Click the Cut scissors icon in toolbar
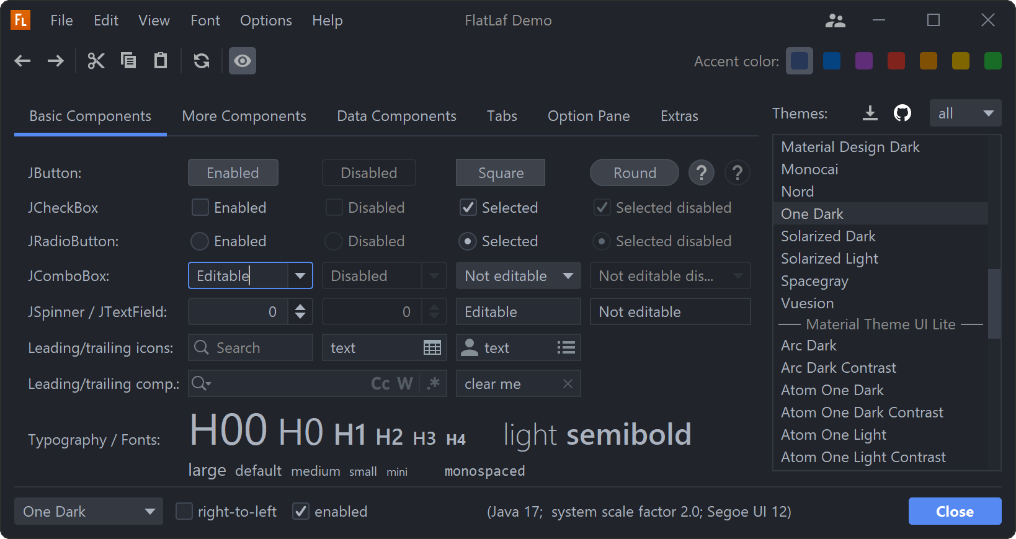This screenshot has height=539, width=1016. (96, 61)
